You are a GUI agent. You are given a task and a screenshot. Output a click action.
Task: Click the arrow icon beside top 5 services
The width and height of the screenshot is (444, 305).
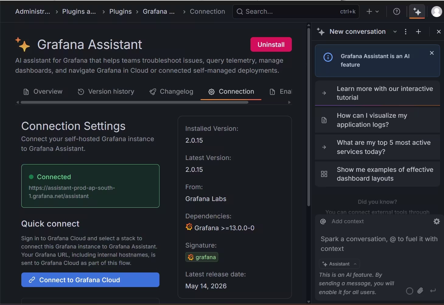click(324, 147)
